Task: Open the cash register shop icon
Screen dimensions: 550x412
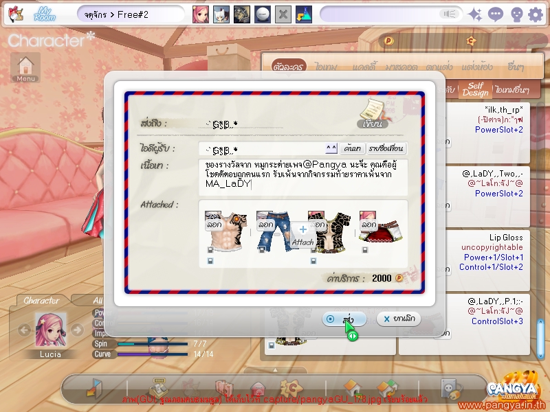Action: click(159, 388)
